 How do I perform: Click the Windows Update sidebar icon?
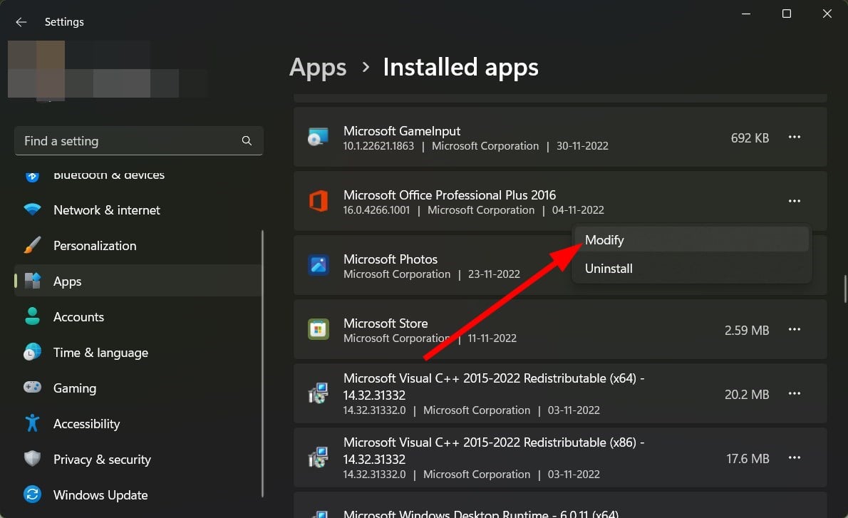point(33,494)
